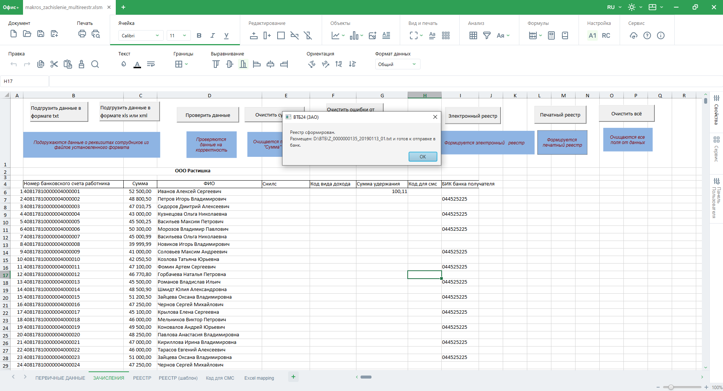Viewport: 723px width, 391px height.
Task: Click the Печатный реестр button
Action: [x=560, y=115]
